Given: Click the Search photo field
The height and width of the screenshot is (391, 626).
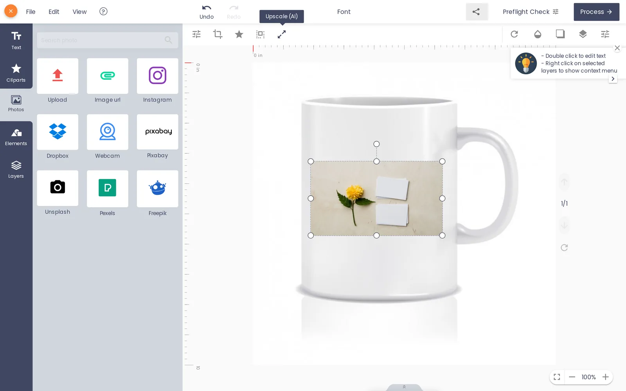Looking at the screenshot, I should (108, 40).
